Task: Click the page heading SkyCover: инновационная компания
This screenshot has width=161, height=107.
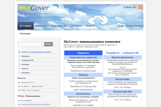Action: click(x=92, y=42)
